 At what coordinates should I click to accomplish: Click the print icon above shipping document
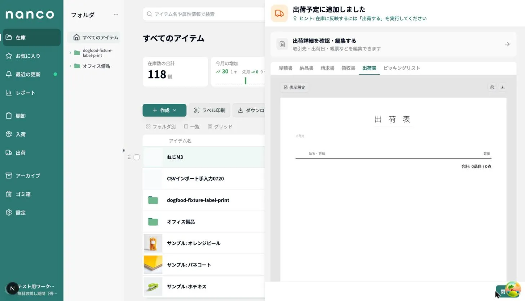(492, 87)
